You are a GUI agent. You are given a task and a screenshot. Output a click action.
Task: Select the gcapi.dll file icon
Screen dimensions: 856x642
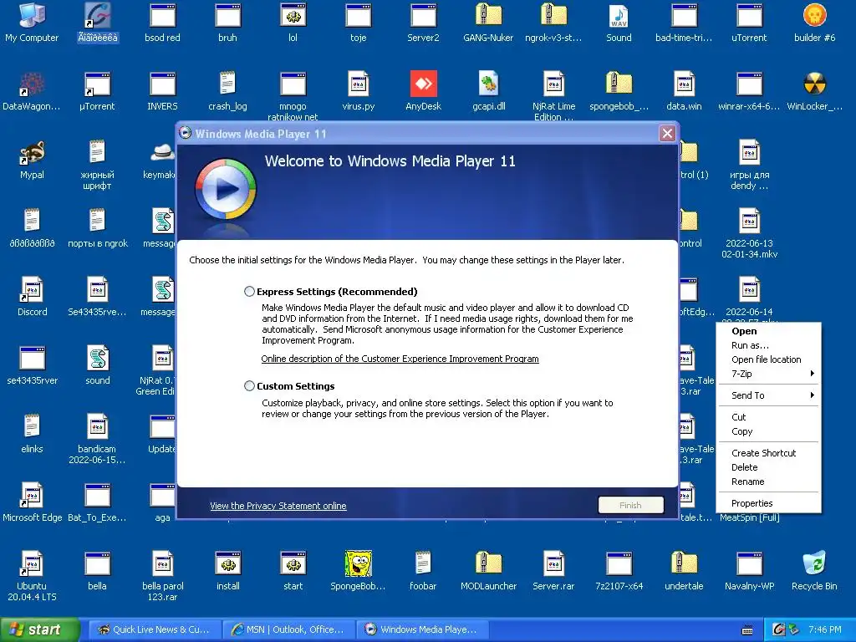coord(488,90)
